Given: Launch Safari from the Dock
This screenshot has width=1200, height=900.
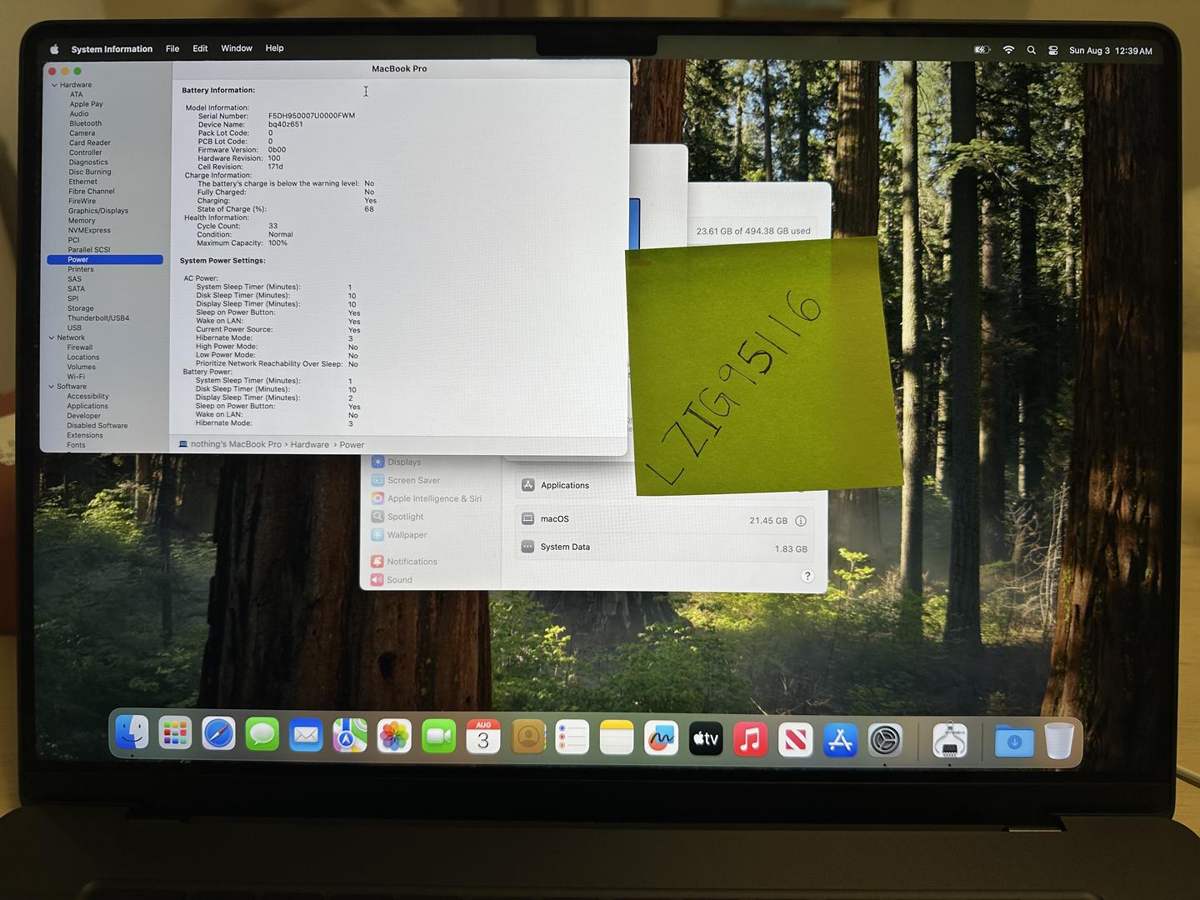Looking at the screenshot, I should 218,734.
